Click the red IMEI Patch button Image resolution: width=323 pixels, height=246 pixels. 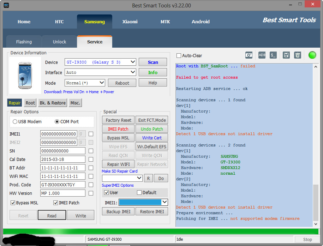point(118,129)
